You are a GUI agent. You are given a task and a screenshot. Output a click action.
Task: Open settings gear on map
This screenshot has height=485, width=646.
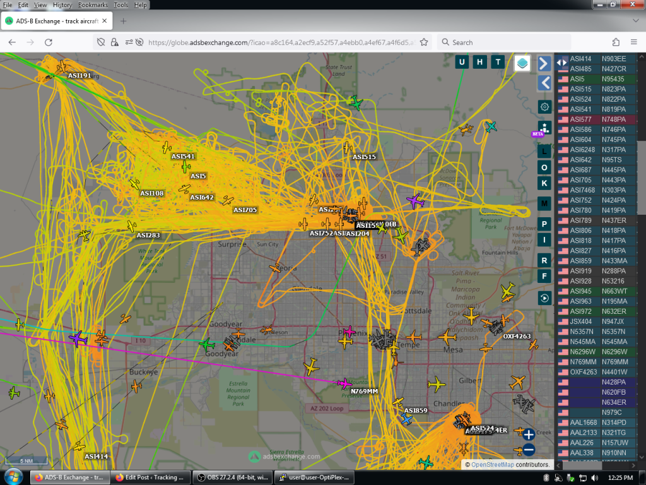[544, 107]
